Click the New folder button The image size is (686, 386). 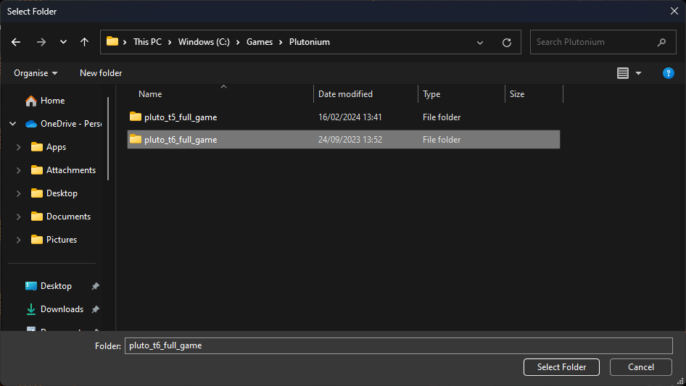tap(101, 73)
